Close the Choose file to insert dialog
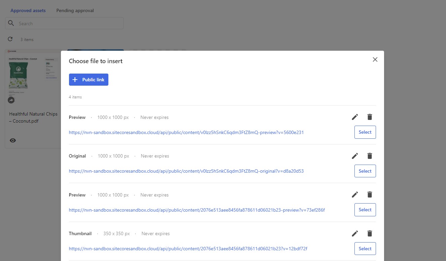Image resolution: width=446 pixels, height=261 pixels. tap(375, 59)
